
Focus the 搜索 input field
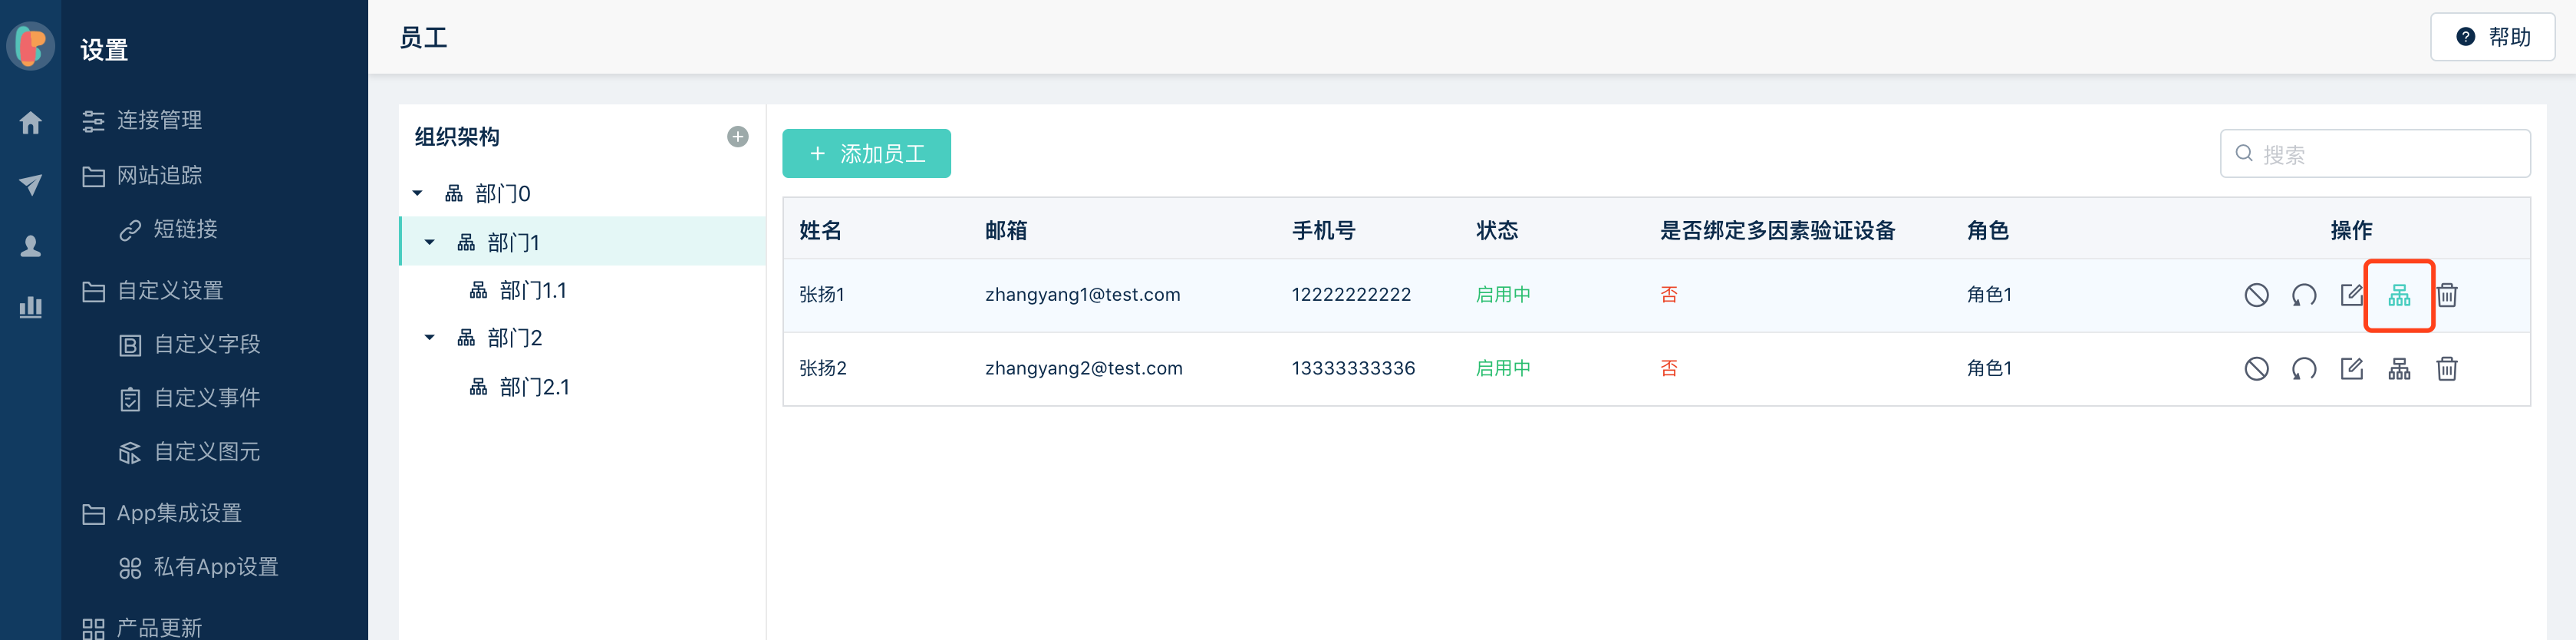point(2375,153)
